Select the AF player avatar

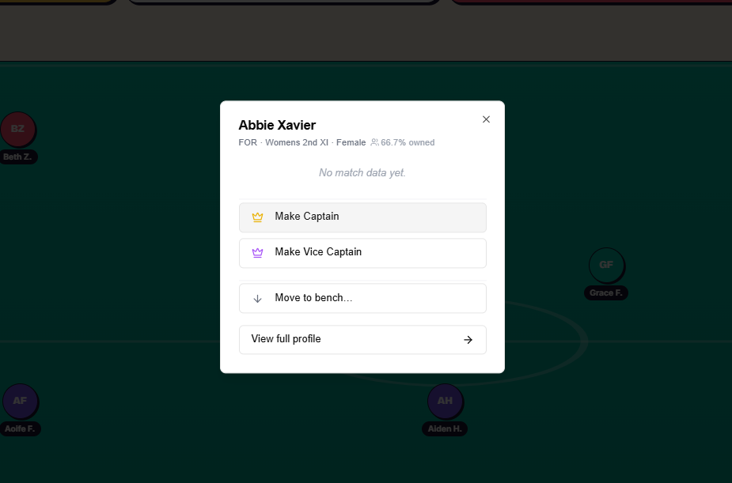pos(20,401)
